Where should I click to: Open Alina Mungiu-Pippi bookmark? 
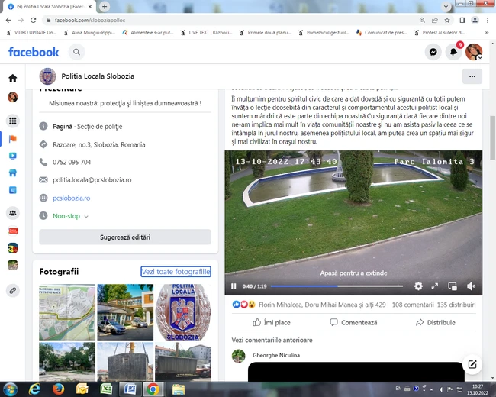89,32
